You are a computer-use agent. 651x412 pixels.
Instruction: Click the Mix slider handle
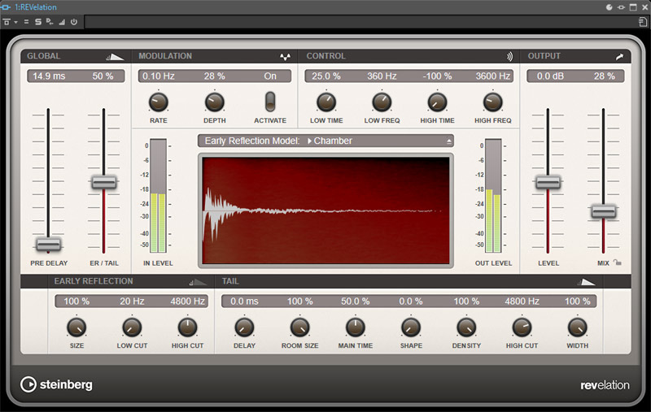(604, 211)
